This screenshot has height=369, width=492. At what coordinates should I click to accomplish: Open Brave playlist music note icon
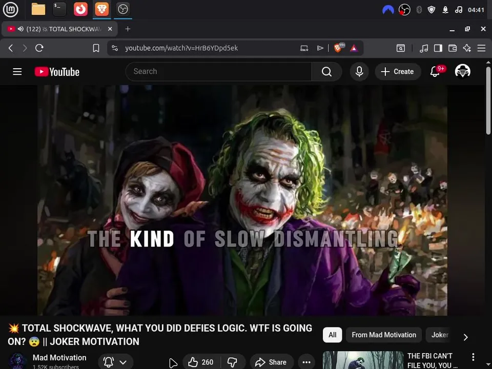click(424, 48)
